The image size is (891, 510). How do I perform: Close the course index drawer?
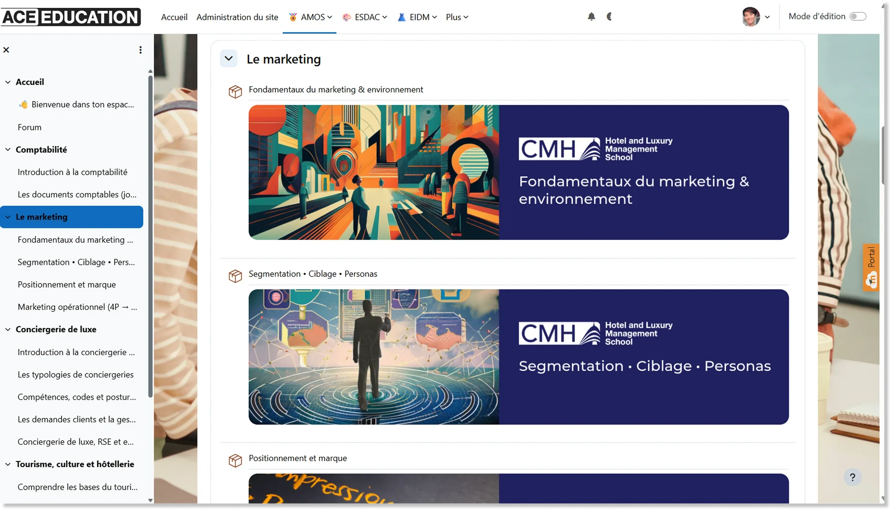[x=6, y=50]
